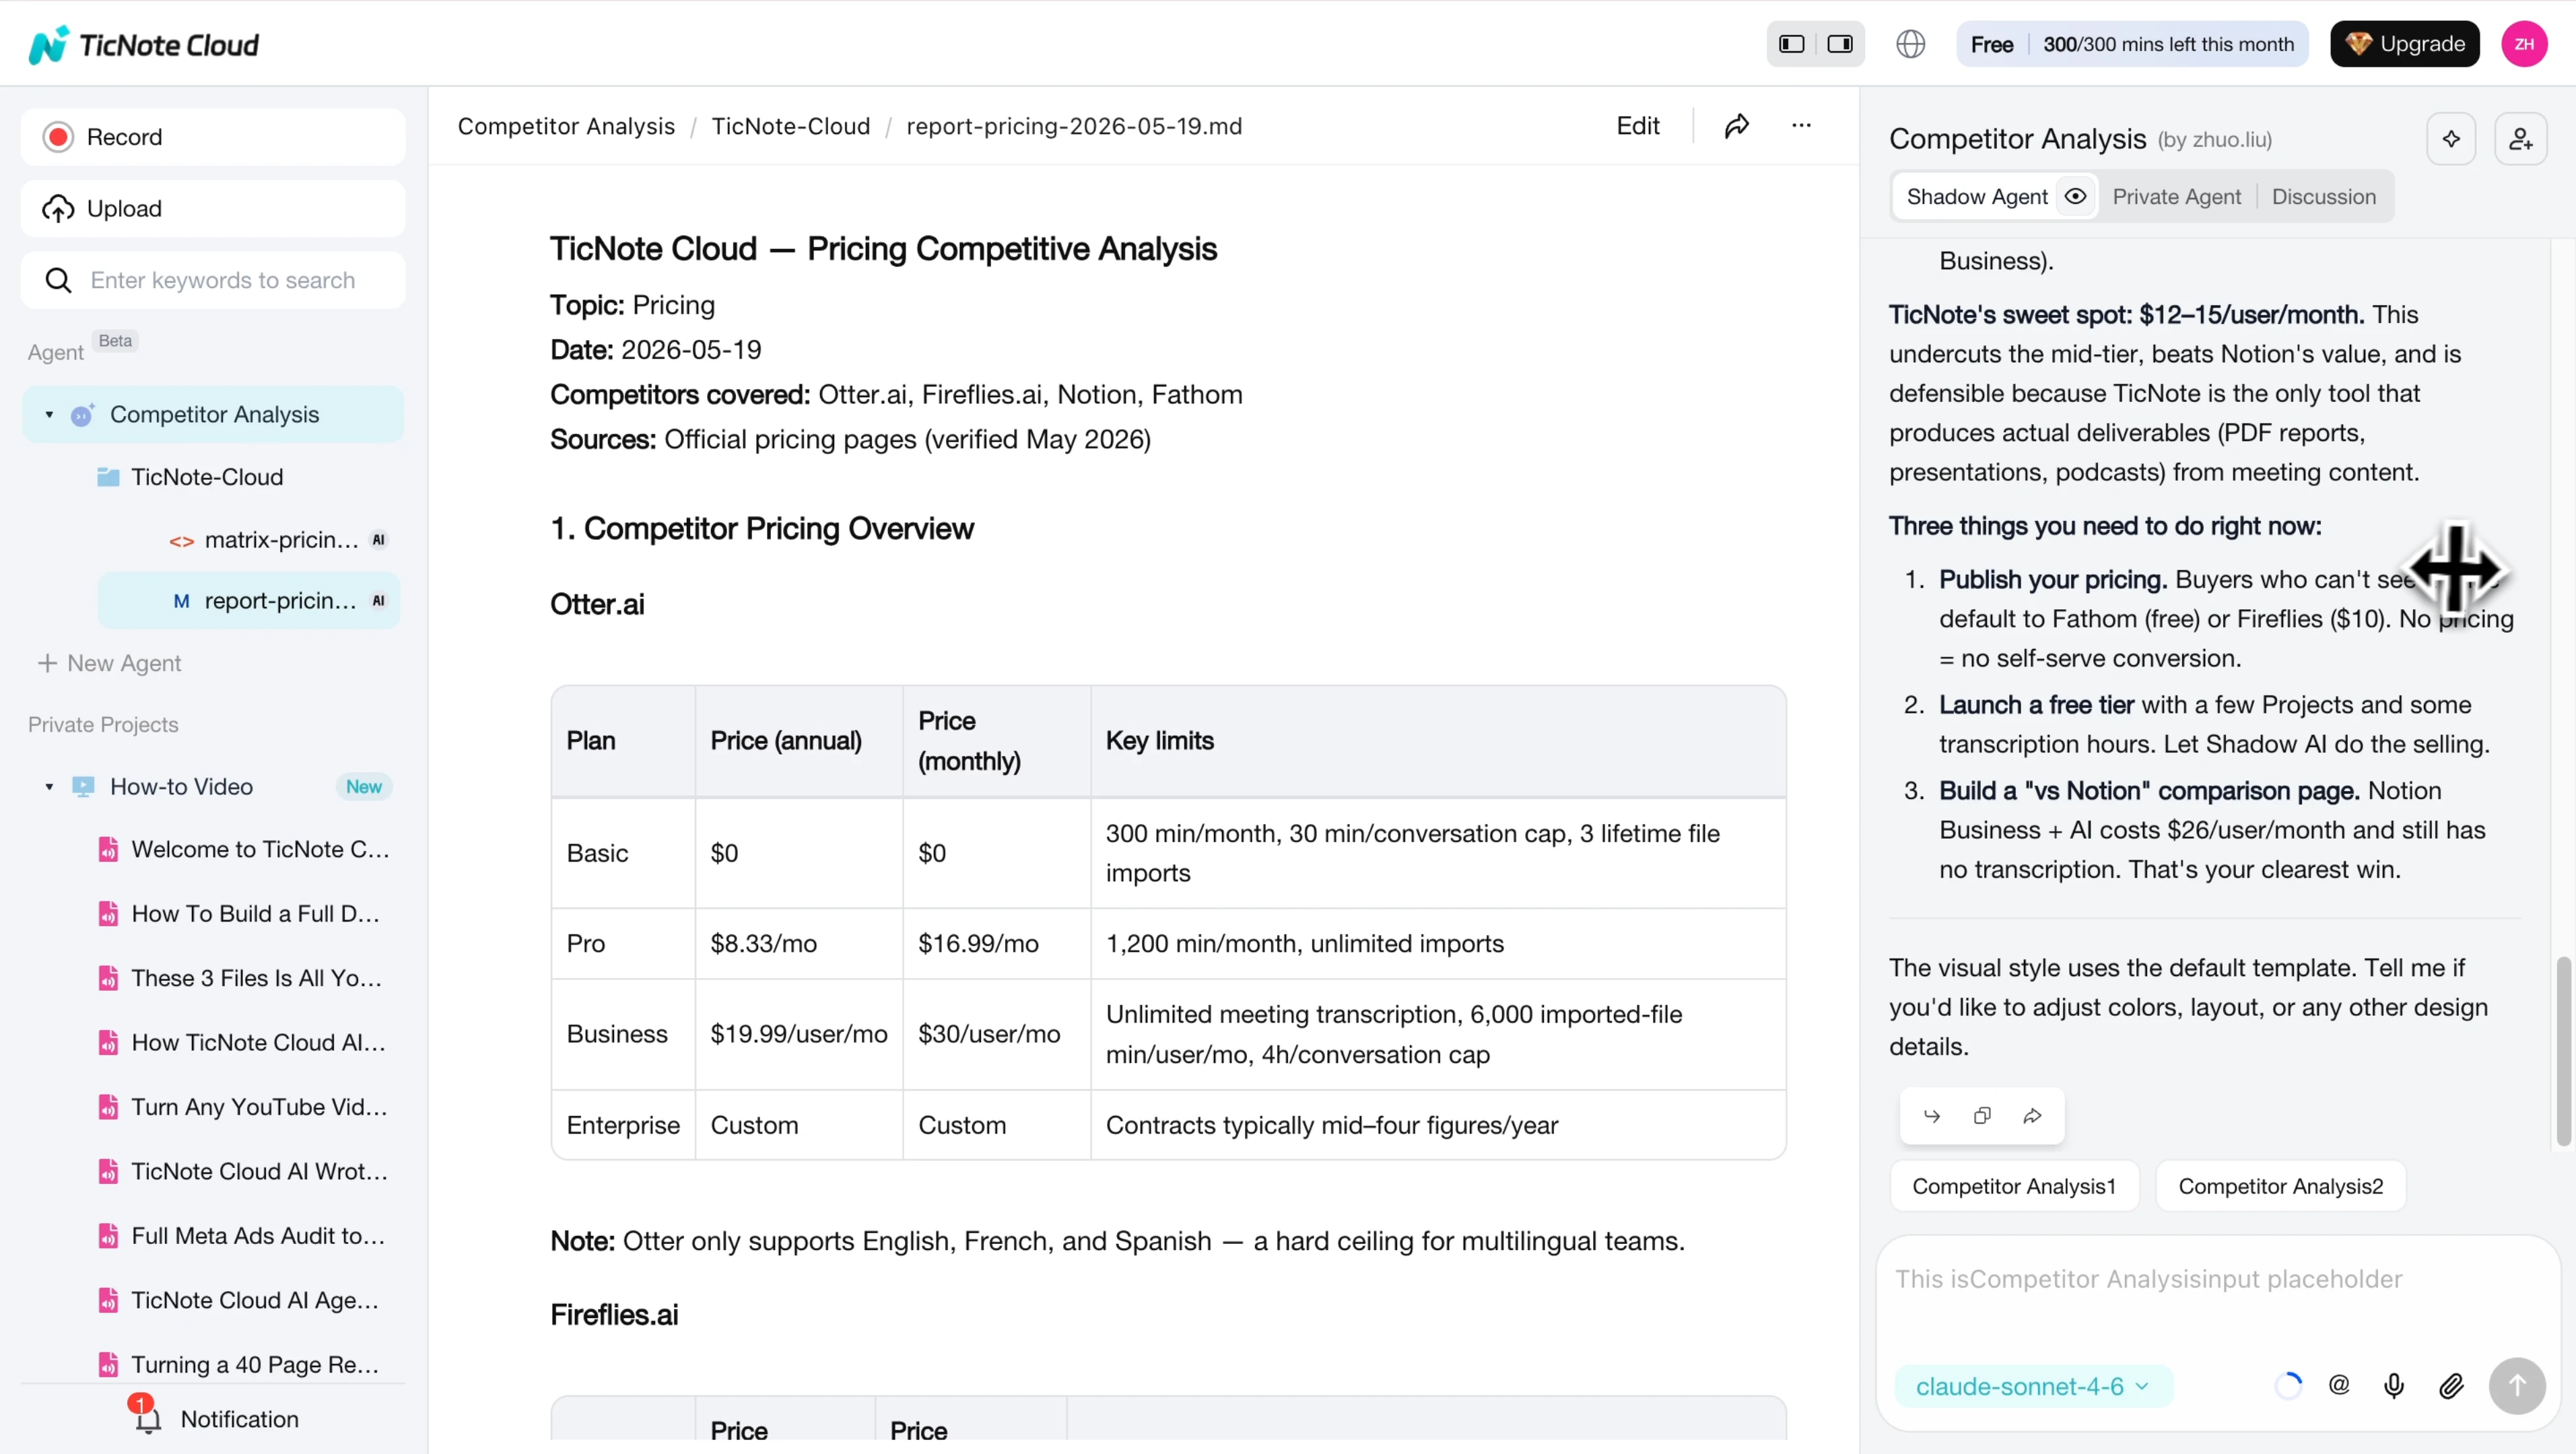Image resolution: width=2576 pixels, height=1454 pixels.
Task: Toggle the right sidebar panel layout icon
Action: coord(1840,44)
